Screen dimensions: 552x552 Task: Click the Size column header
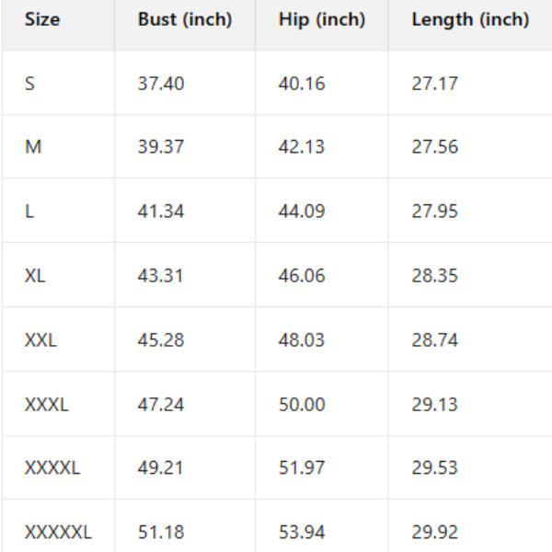point(41,19)
